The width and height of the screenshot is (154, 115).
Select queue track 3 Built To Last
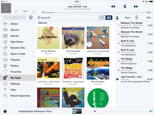(x=135, y=43)
